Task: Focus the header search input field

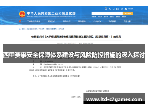Action: (x=107, y=13)
